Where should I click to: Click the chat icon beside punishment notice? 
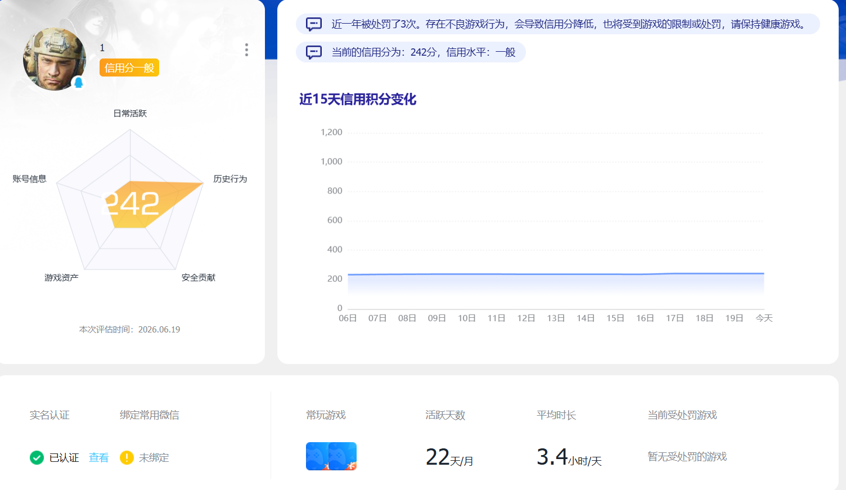click(x=314, y=24)
